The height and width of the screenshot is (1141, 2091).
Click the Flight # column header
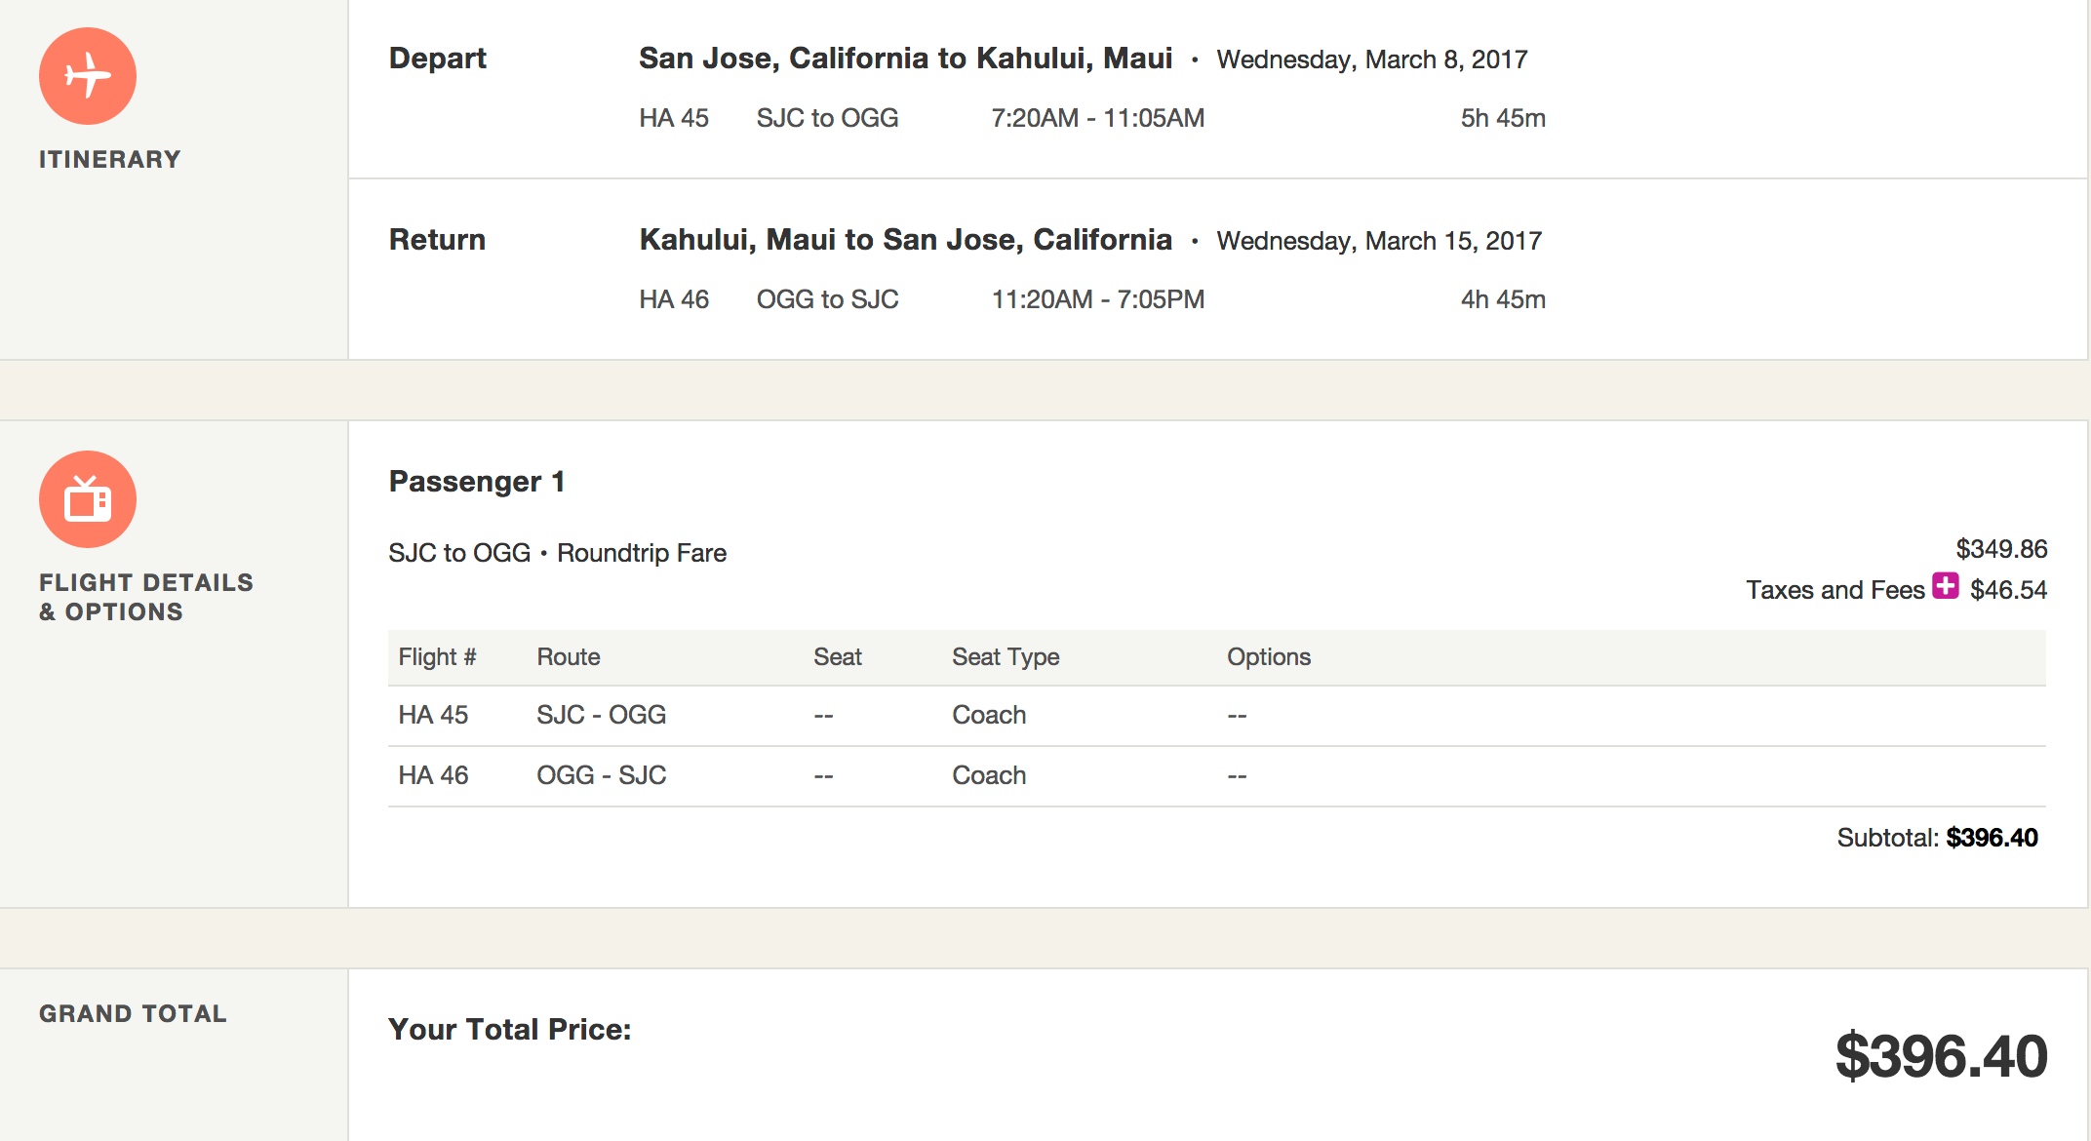[x=437, y=657]
